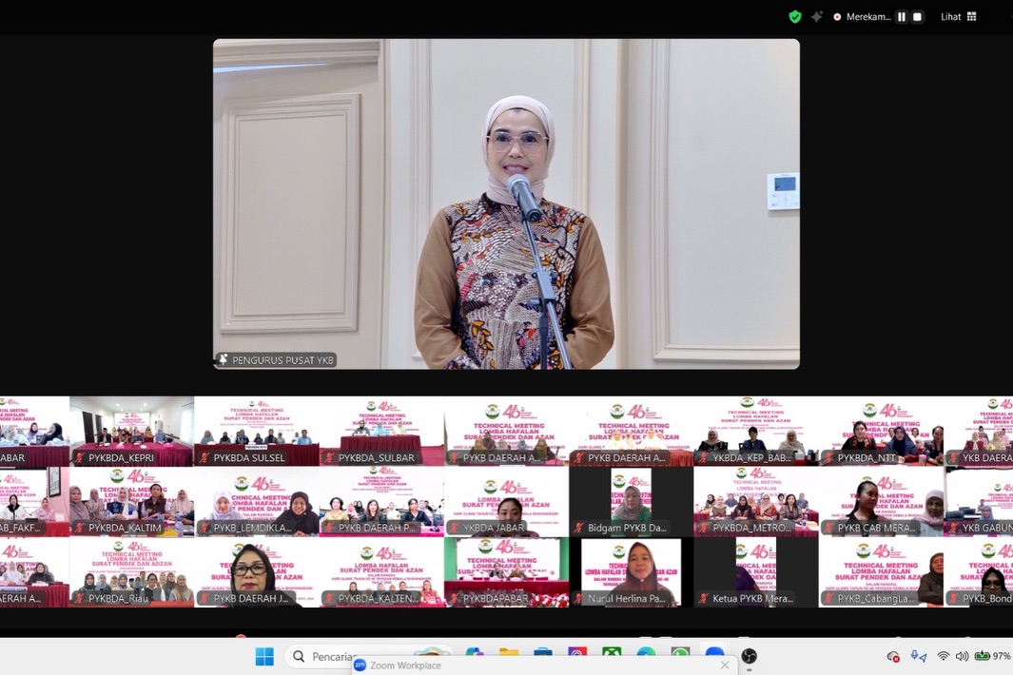Open WhatsApp from the taskbar
Screen dimensions: 1013x675
click(680, 656)
